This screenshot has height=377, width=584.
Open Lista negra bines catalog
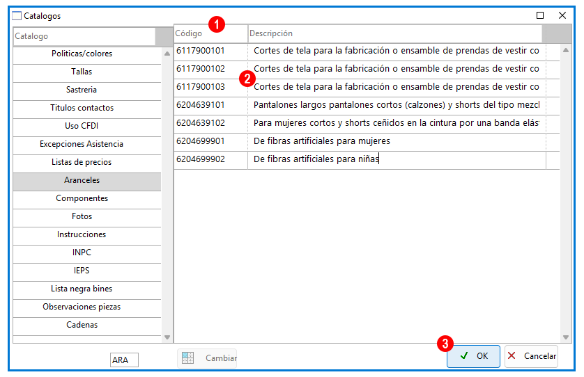tap(87, 289)
